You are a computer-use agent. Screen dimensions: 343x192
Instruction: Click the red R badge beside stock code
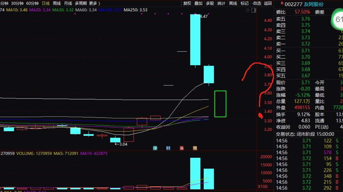point(282,4)
